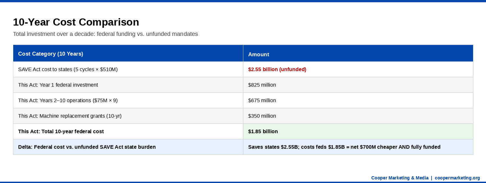The image size is (486, 183).
Task: Select 'This Act: Total 10-year federal cost' cell
Action: (x=128, y=131)
